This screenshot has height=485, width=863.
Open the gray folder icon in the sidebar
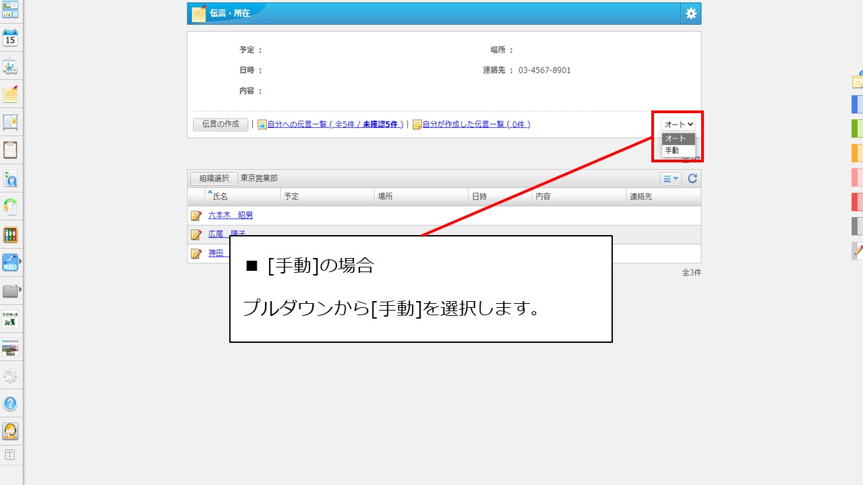[10, 292]
